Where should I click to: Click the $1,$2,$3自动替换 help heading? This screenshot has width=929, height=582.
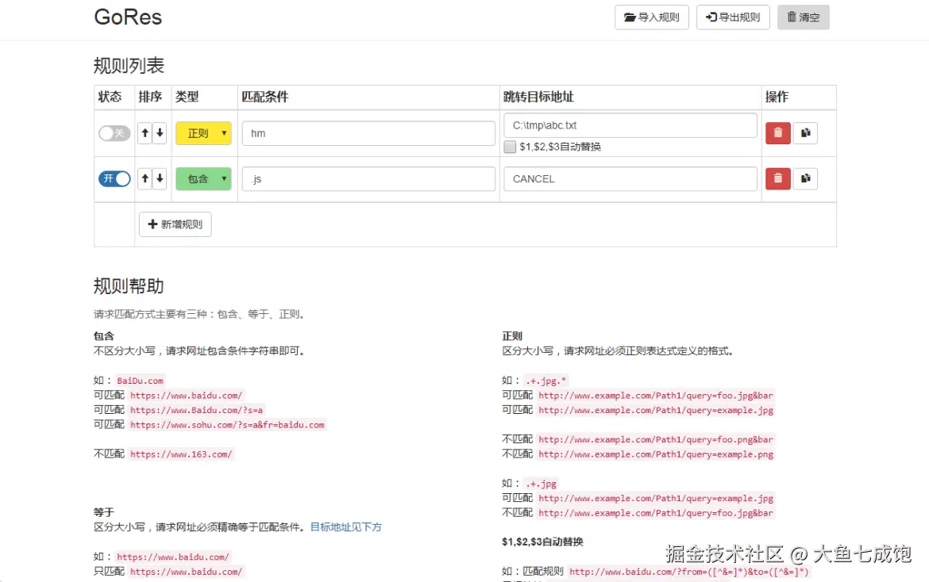click(542, 542)
